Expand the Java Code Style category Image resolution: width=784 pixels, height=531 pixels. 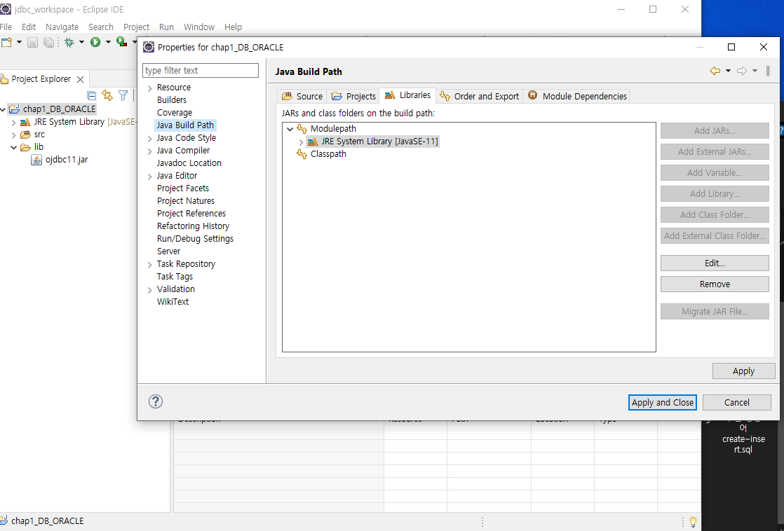(x=149, y=139)
